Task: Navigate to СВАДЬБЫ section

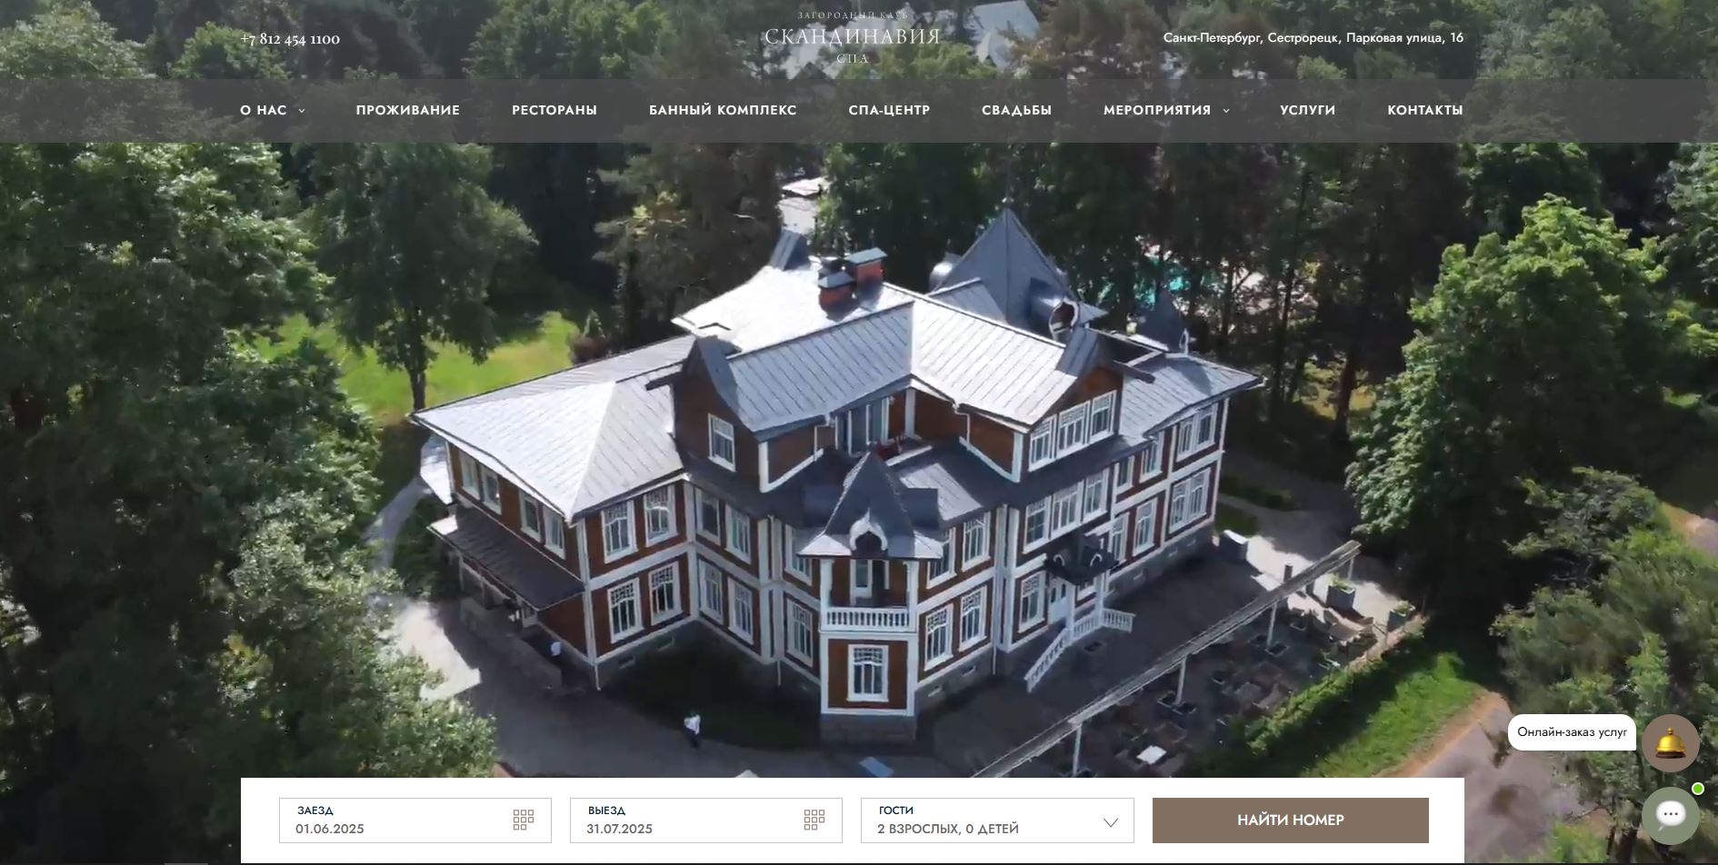Action: (1016, 110)
